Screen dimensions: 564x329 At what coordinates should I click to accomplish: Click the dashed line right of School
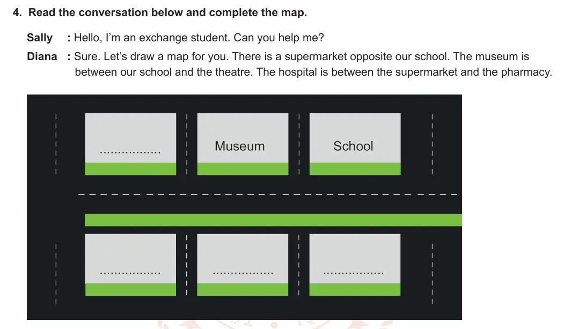tap(432, 144)
